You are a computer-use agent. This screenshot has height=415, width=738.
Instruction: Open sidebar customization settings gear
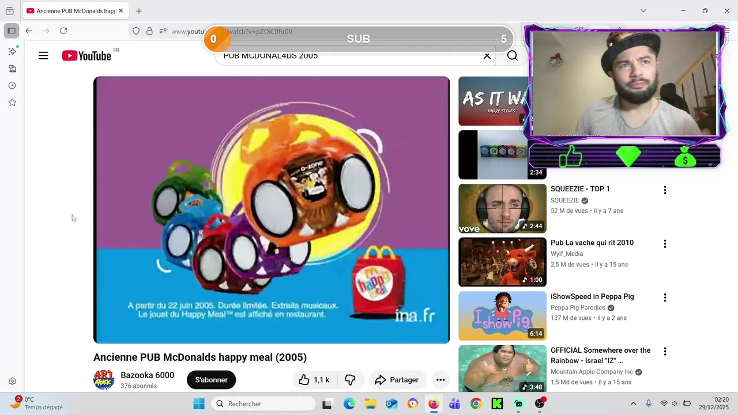(12, 382)
